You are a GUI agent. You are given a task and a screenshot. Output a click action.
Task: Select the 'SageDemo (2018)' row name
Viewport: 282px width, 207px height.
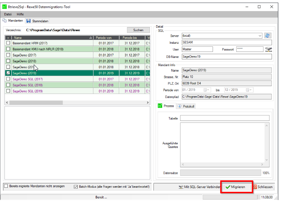24,61
